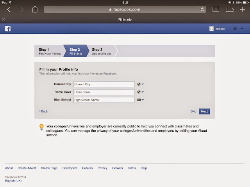
Task: Expand the account menu arrow in header
Action: coord(242,29)
